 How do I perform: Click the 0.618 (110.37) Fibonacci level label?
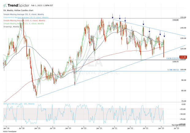coord(173,59)
